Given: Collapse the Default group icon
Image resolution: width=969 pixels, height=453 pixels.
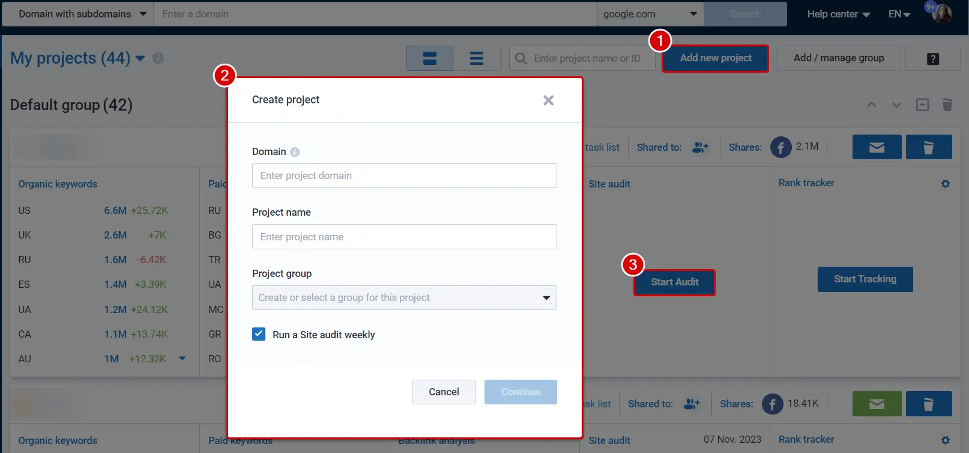Looking at the screenshot, I should tap(922, 105).
